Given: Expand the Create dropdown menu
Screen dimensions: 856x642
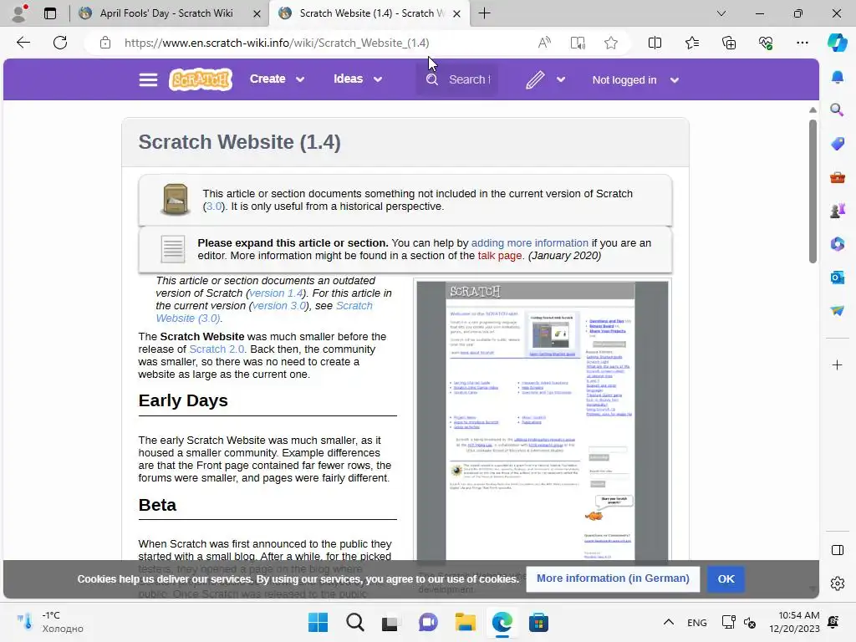Looking at the screenshot, I should [x=277, y=79].
